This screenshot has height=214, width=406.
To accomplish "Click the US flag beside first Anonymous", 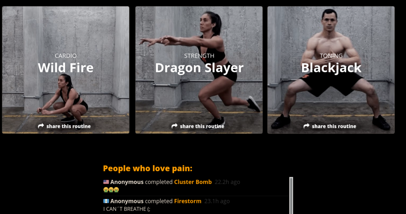I will pyautogui.click(x=106, y=182).
